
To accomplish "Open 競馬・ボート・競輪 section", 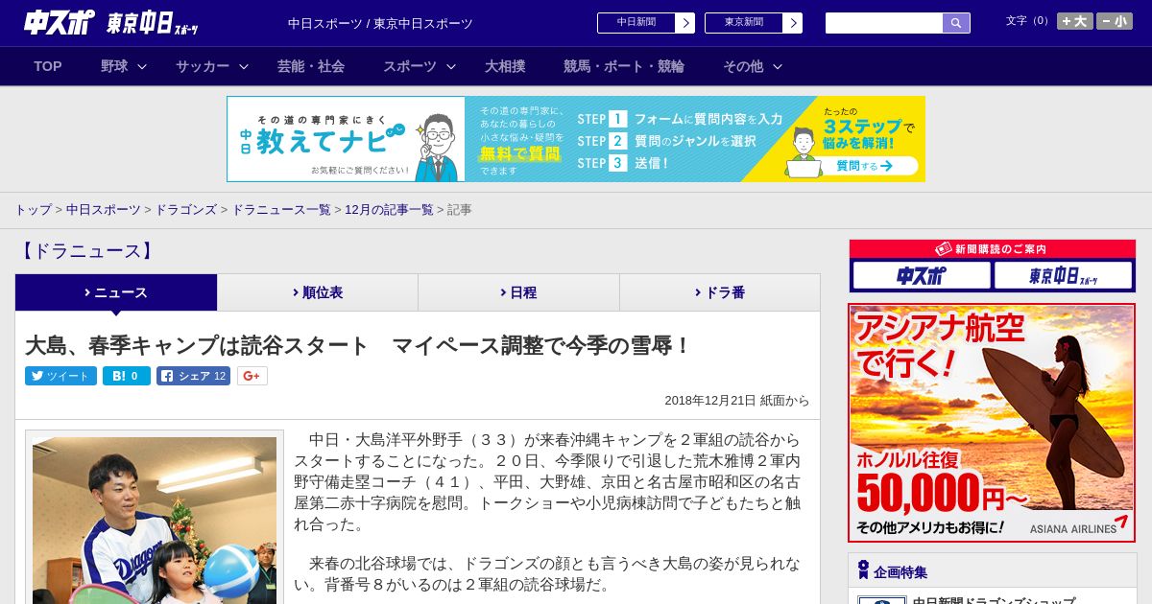I will tap(624, 66).
